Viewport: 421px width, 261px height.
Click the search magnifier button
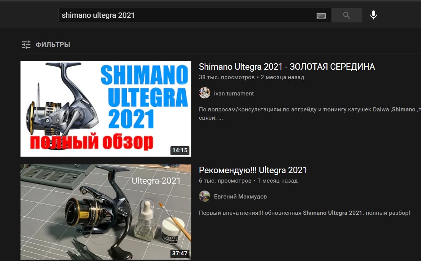(x=347, y=15)
